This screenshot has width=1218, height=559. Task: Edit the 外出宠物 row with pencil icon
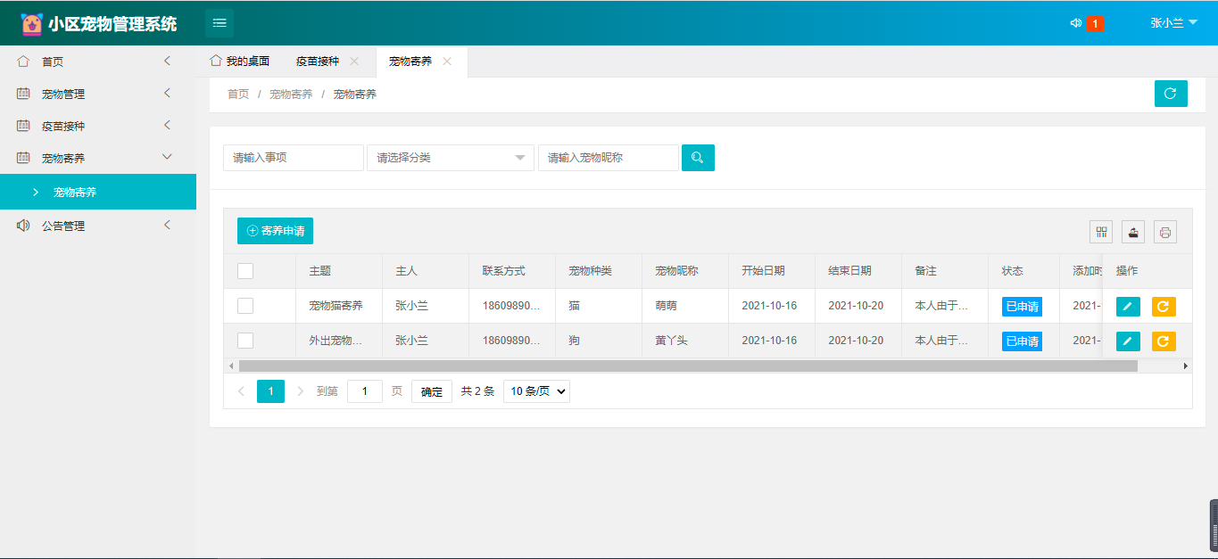[1128, 341]
